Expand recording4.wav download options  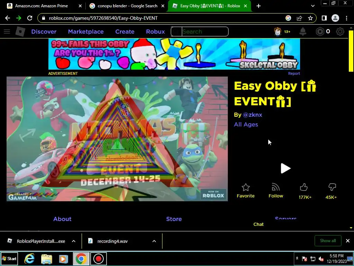pos(154,241)
